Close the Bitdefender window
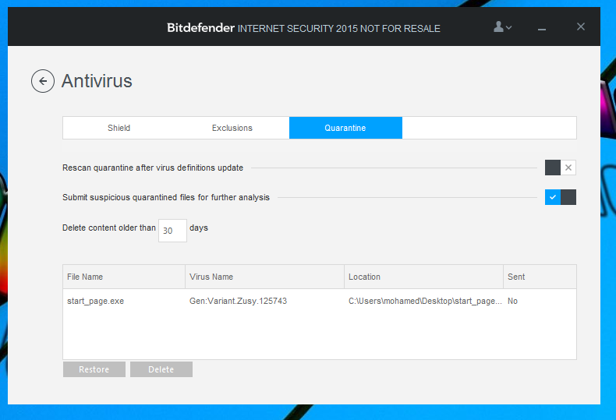This screenshot has height=420, width=616. [x=581, y=26]
